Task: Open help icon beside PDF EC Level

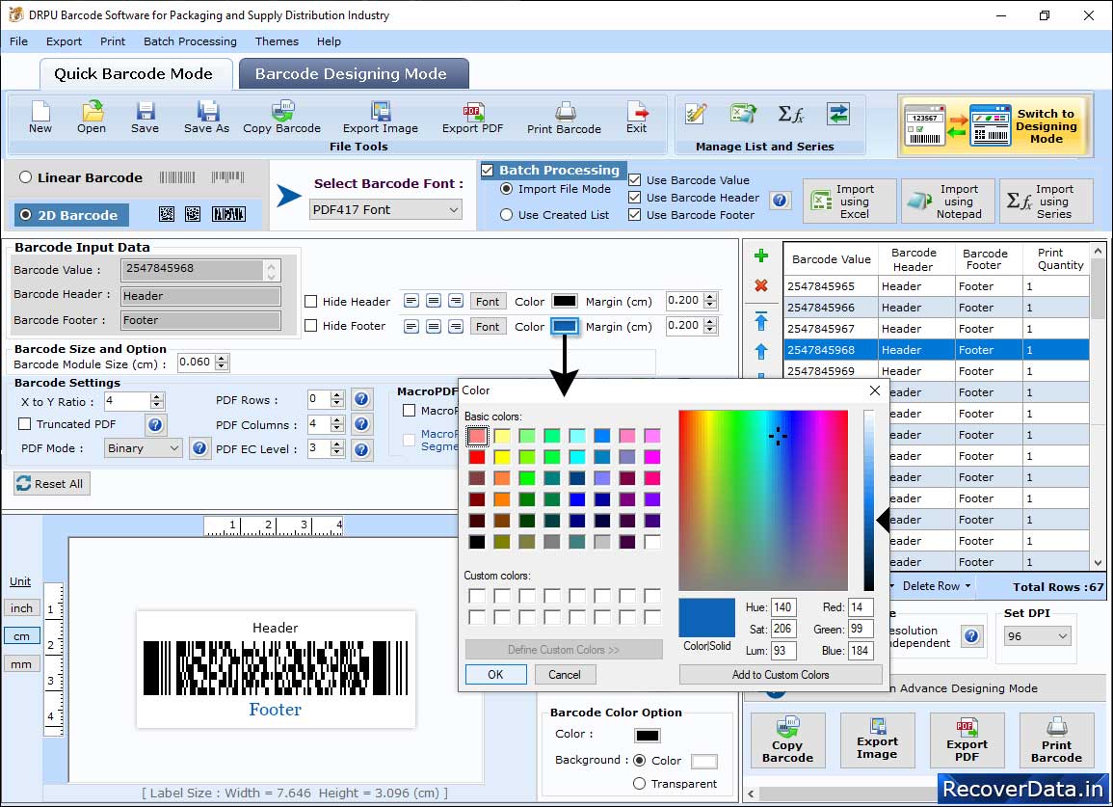Action: 361,449
